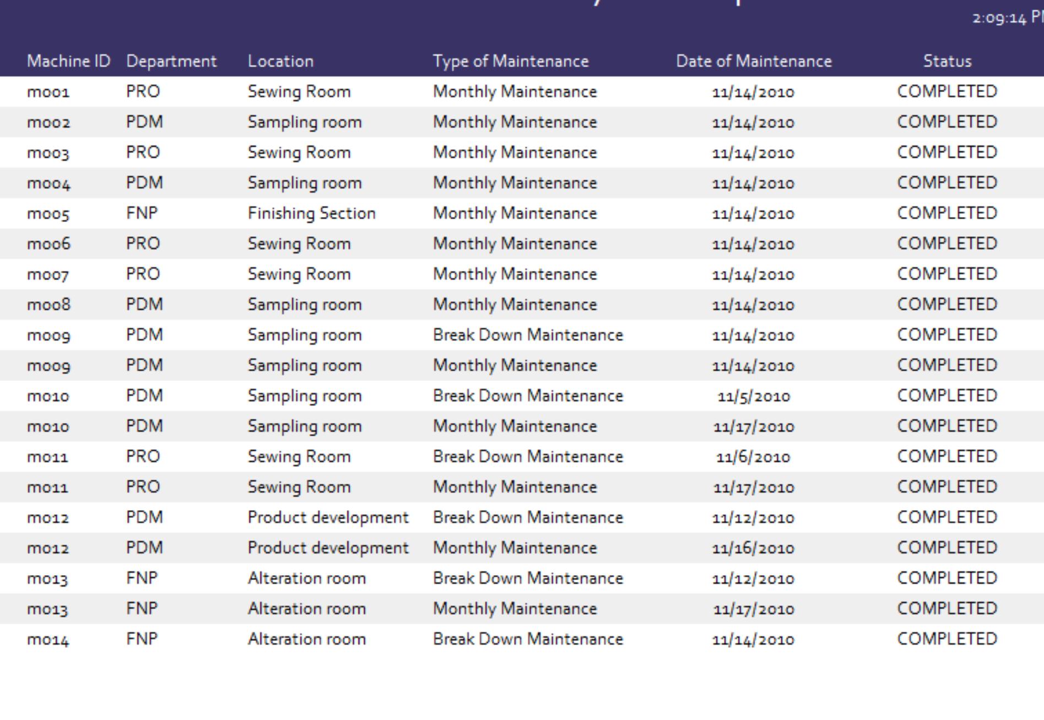Screen dimensions: 1044x720
Task: Select the Date of Maintenance header
Action: coord(753,61)
